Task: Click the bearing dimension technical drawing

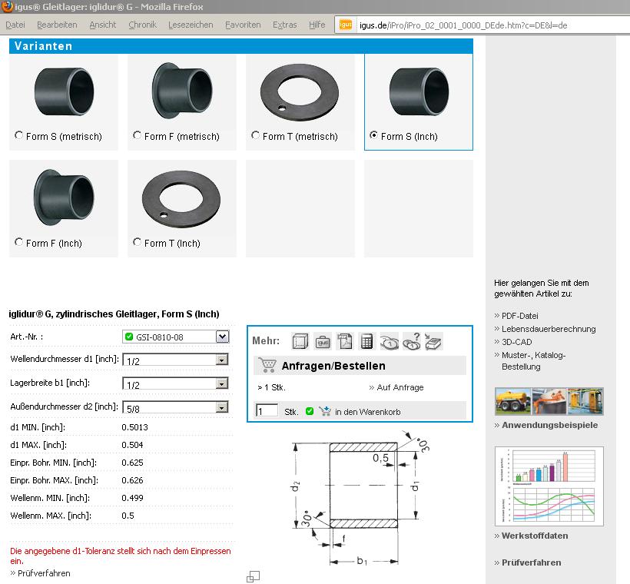Action: [x=360, y=498]
